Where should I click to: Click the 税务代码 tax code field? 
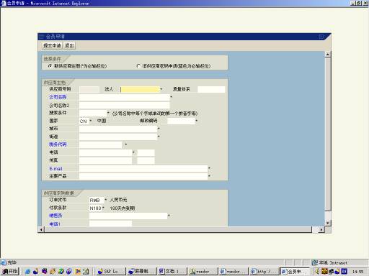(x=101, y=144)
